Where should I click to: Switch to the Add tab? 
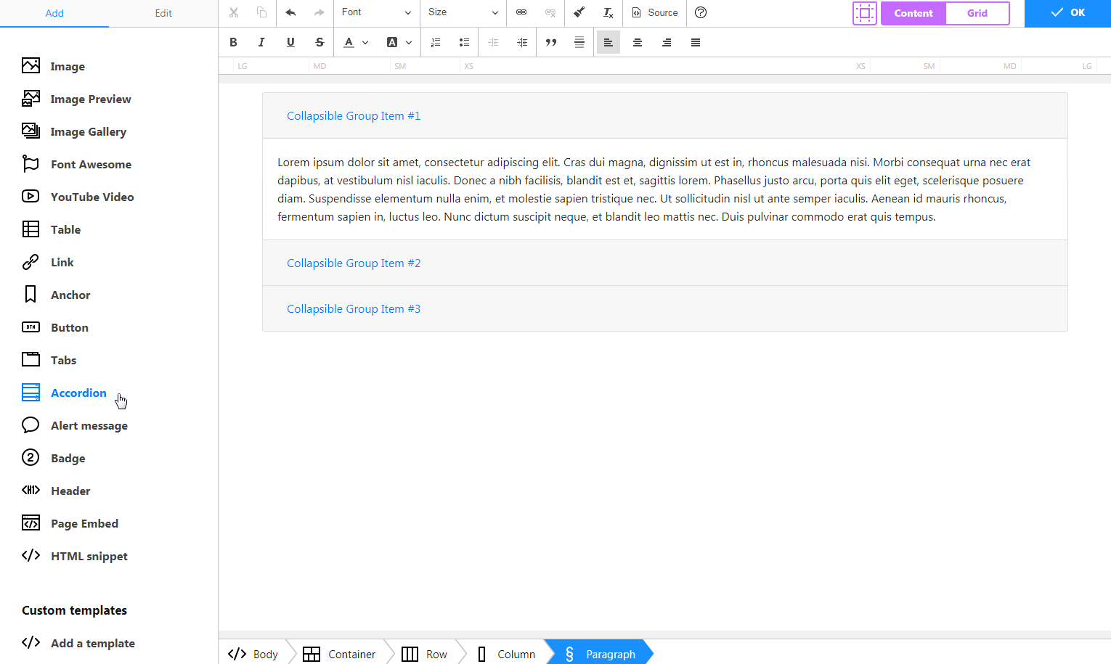(54, 13)
